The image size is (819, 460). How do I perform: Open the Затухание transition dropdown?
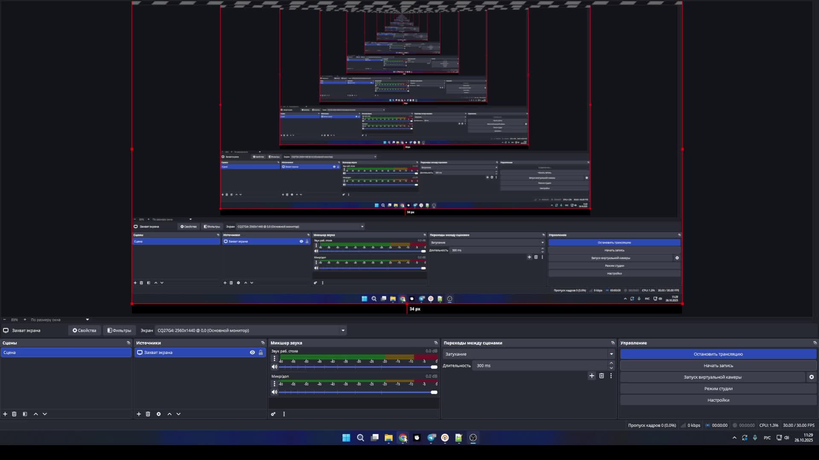point(529,354)
